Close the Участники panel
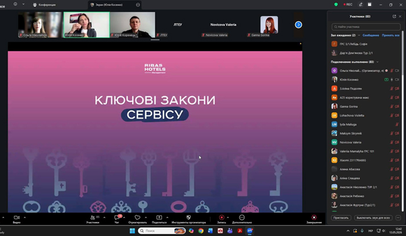Screen dimensions: 406x236 coord(400,16)
